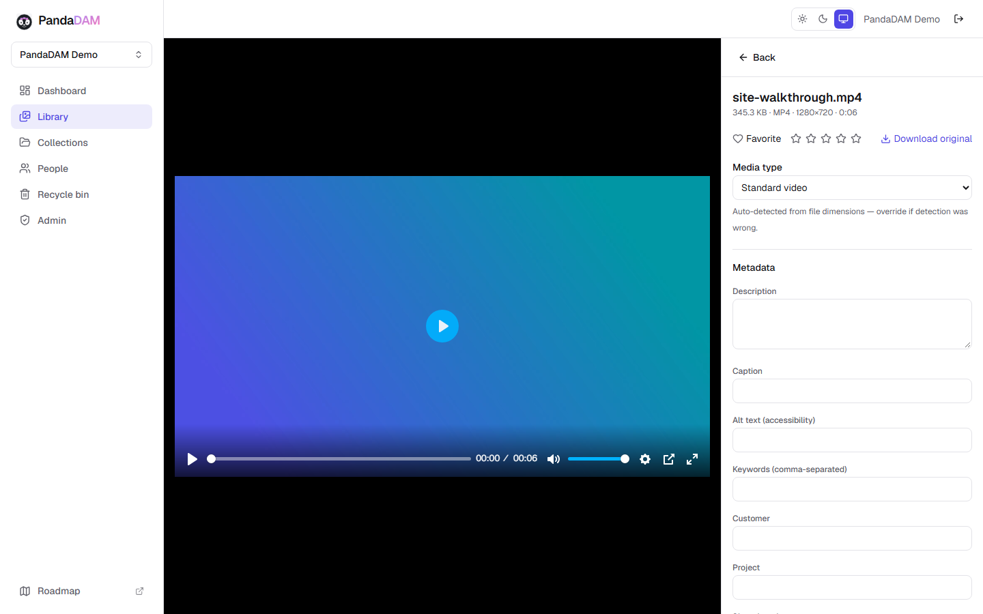Open video in picture-in-picture
This screenshot has width=983, height=614.
click(669, 459)
